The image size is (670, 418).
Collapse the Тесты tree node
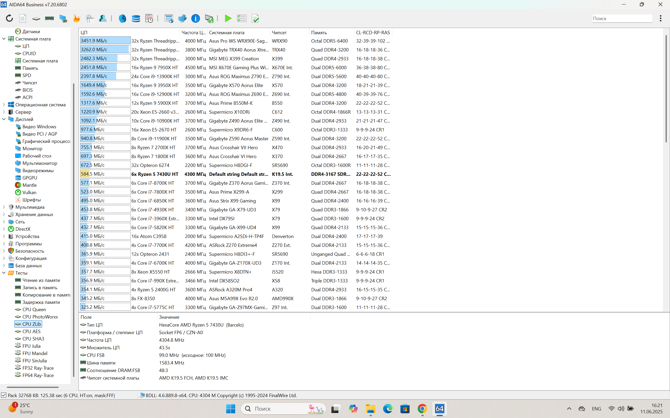(x=4, y=273)
